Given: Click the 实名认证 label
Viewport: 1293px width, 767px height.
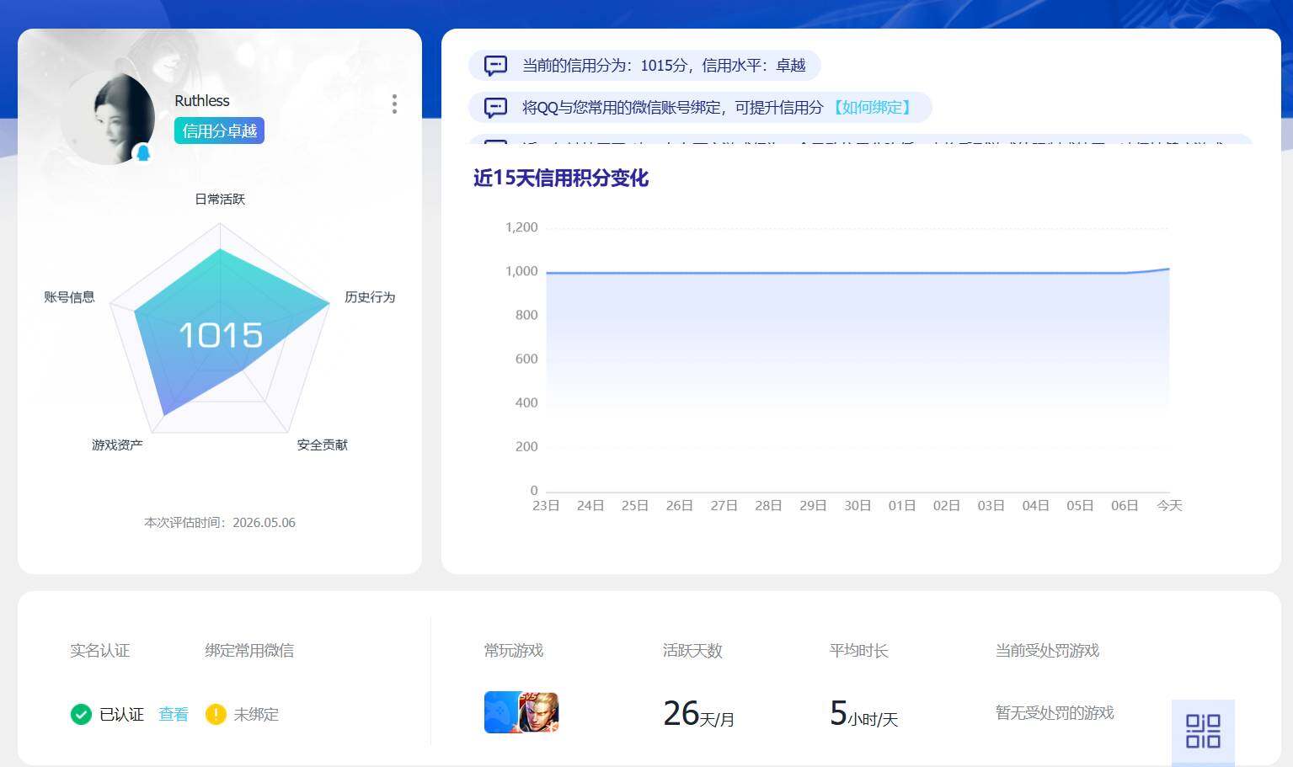Looking at the screenshot, I should (x=99, y=650).
